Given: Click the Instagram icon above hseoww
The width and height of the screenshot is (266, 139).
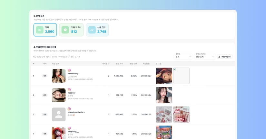Looking at the screenshot, I should [69, 89].
